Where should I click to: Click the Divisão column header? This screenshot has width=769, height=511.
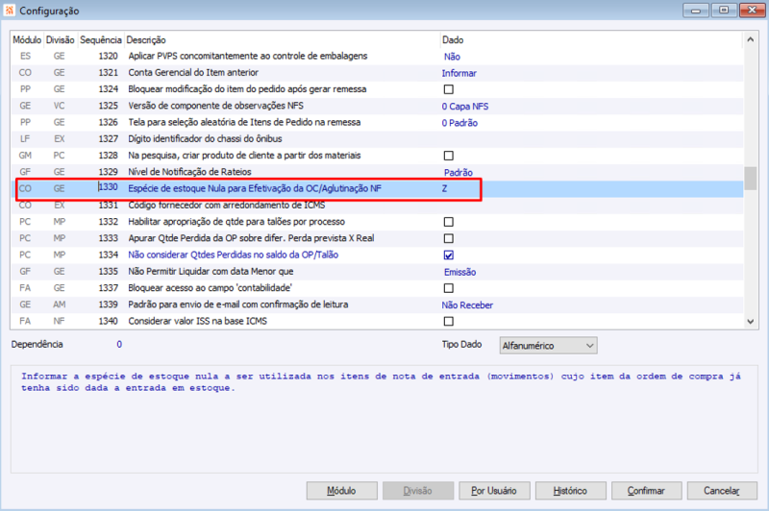pyautogui.click(x=60, y=39)
